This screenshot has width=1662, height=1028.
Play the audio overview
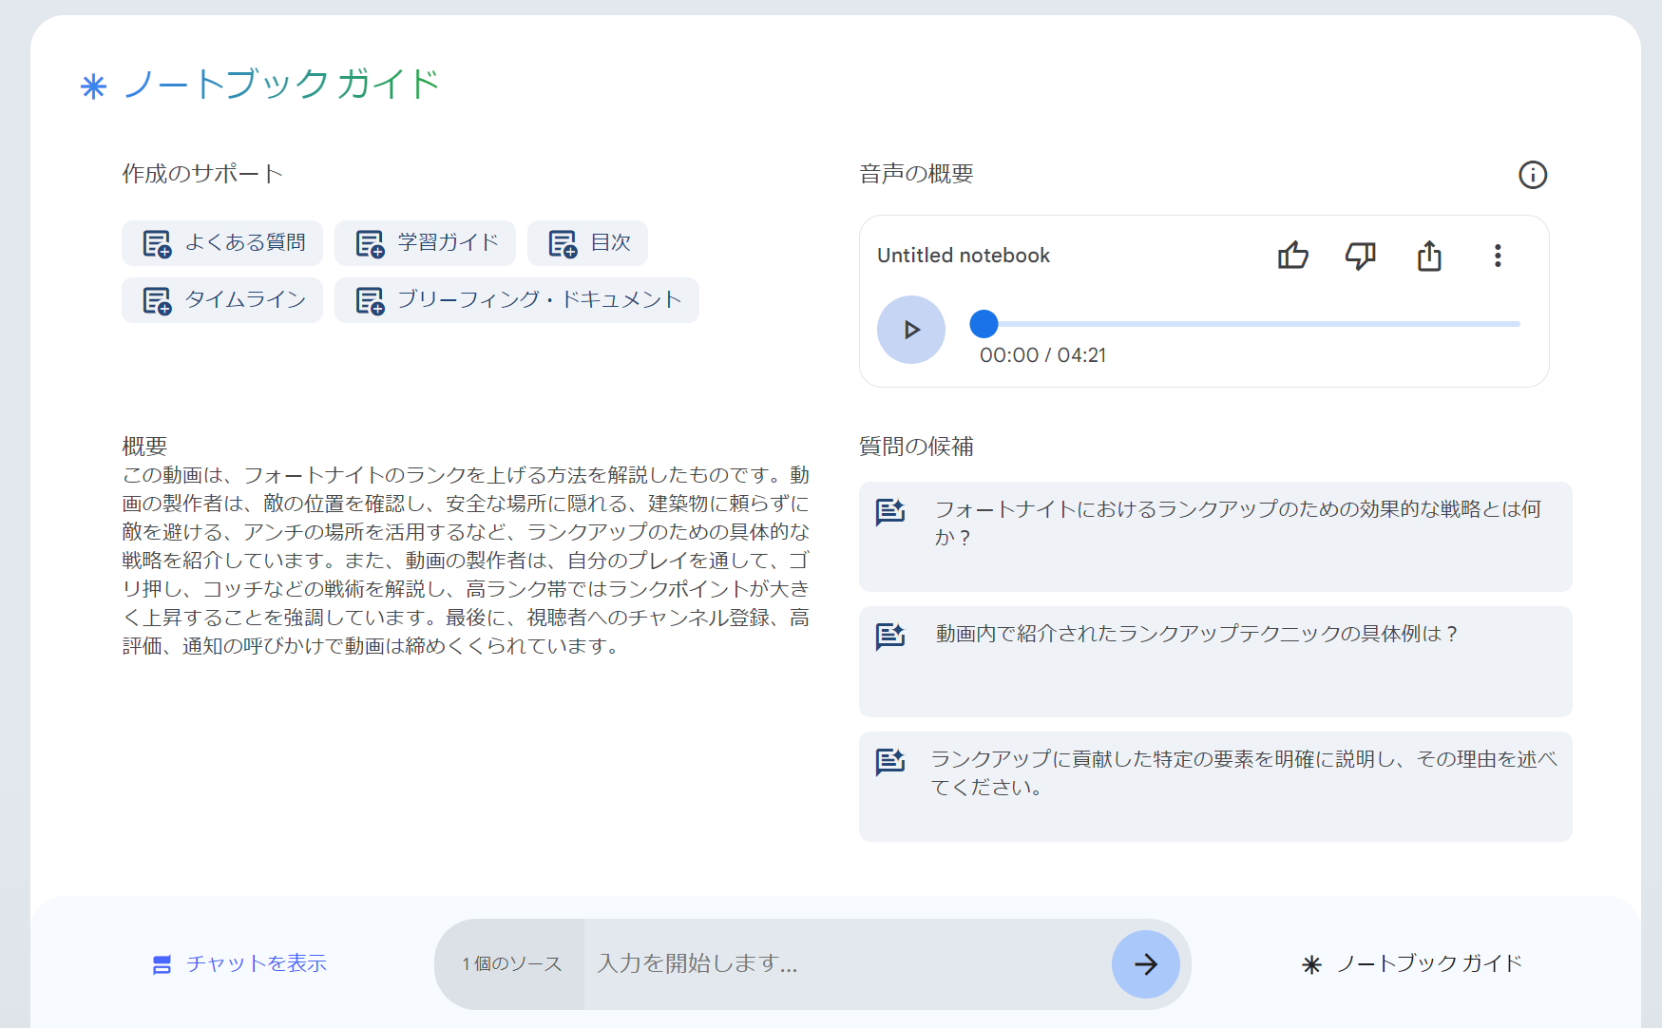pos(911,330)
